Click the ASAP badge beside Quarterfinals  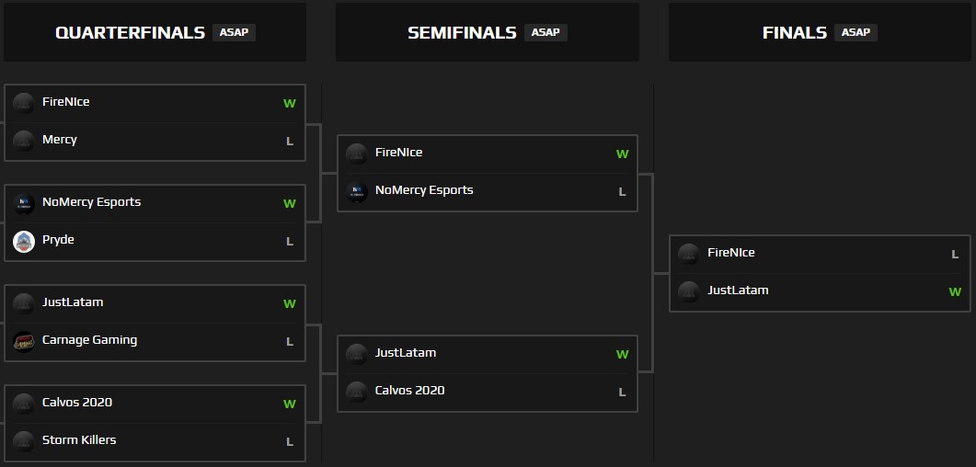[x=234, y=32]
